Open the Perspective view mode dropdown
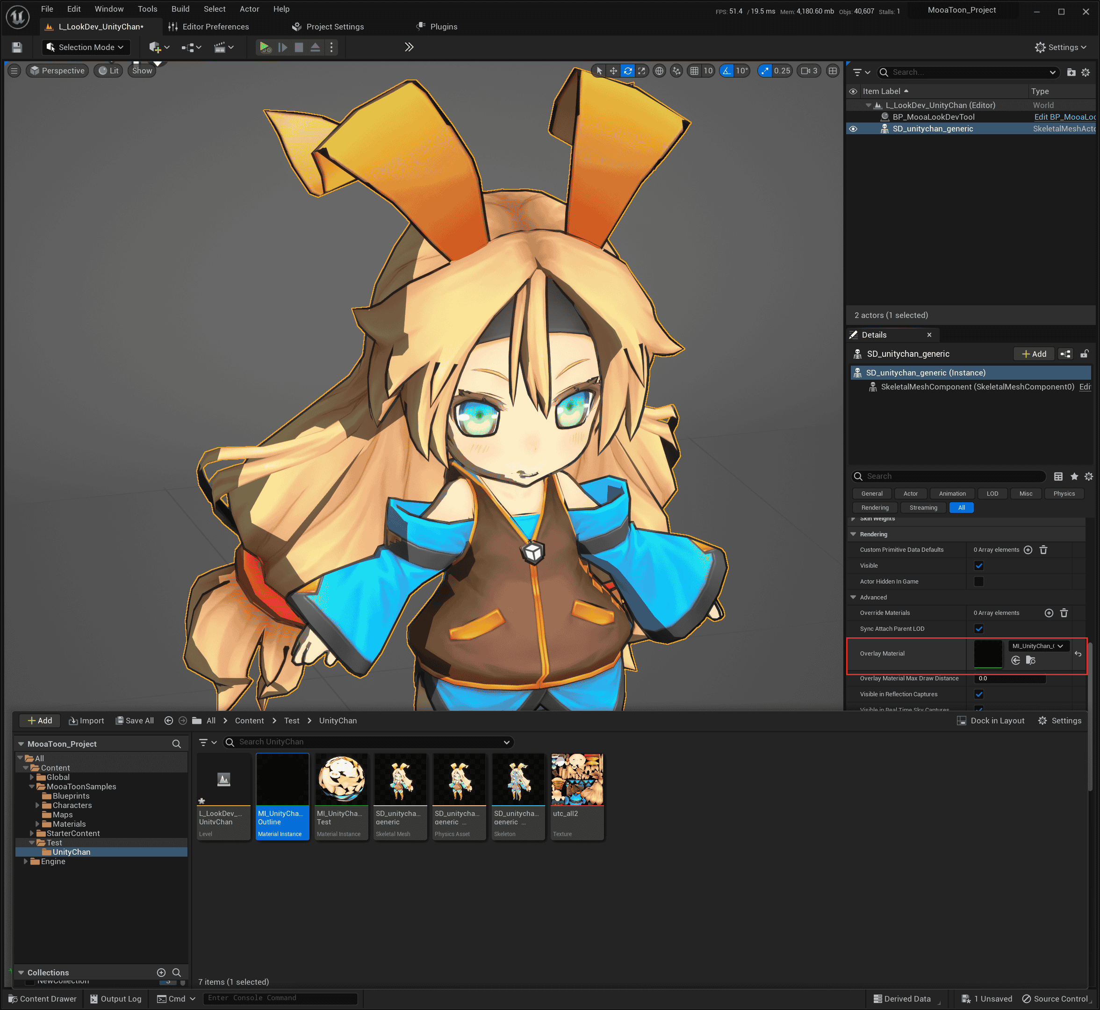The width and height of the screenshot is (1100, 1010). [58, 71]
